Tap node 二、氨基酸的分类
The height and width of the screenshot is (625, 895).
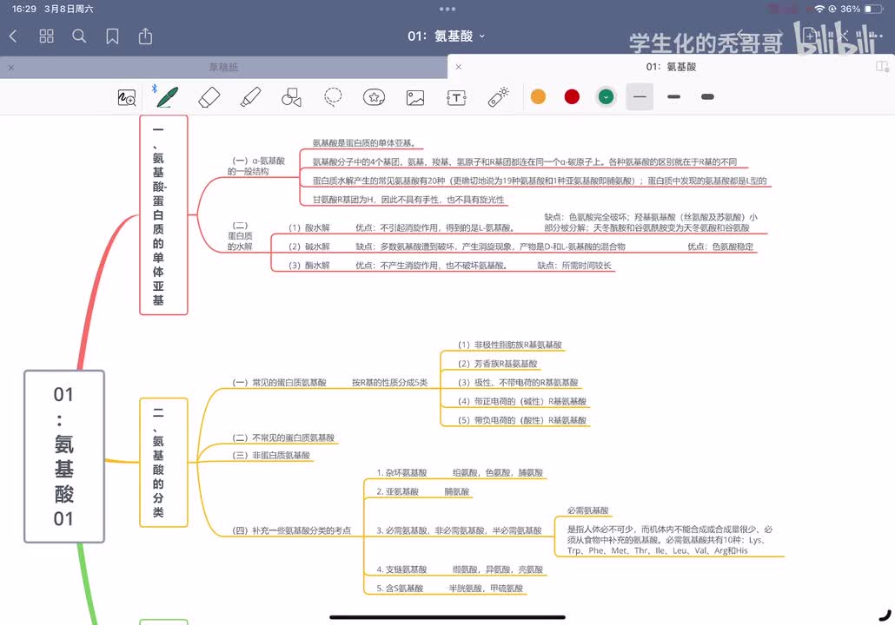pyautogui.click(x=163, y=462)
